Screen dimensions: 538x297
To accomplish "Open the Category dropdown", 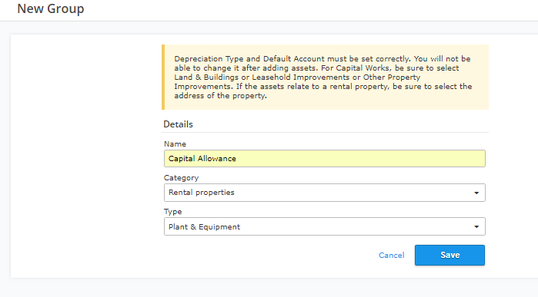I will click(x=325, y=193).
